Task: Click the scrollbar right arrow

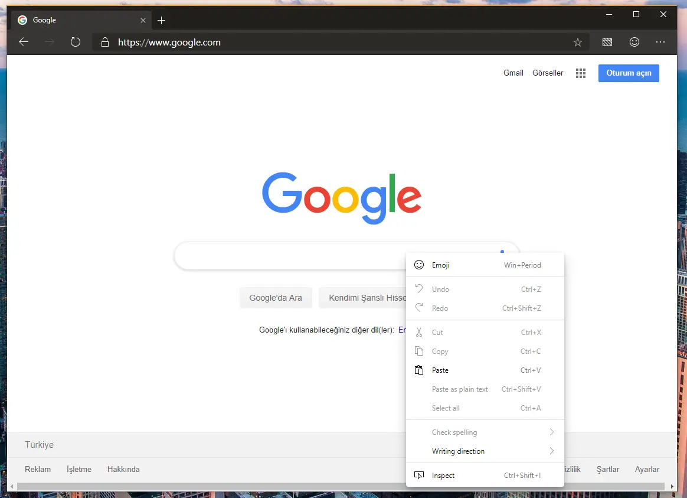Action: pos(672,486)
